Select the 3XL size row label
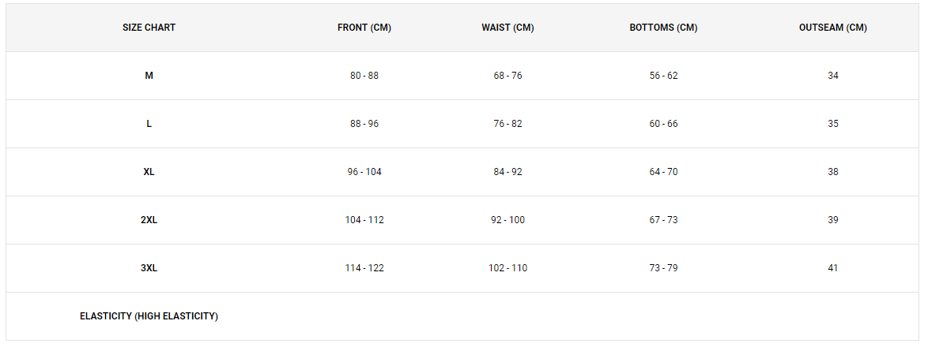928x347 pixels. (149, 268)
